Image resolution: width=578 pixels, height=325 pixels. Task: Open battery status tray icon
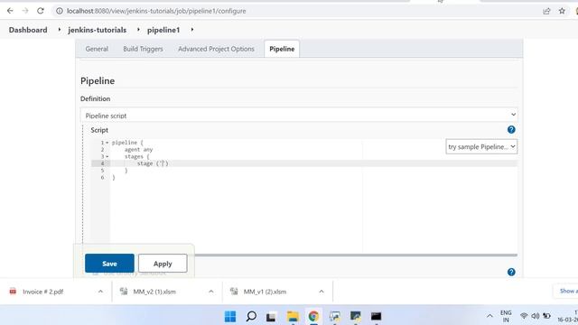[x=546, y=316]
